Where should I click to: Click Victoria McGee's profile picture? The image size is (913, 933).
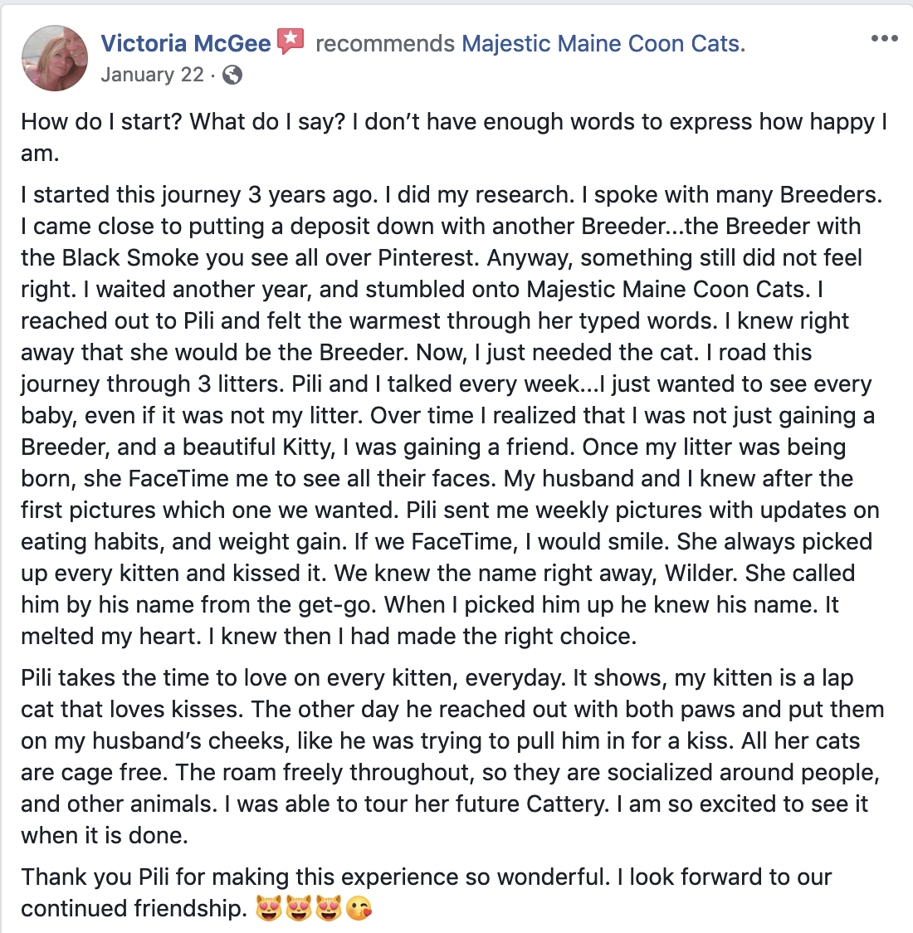click(55, 57)
